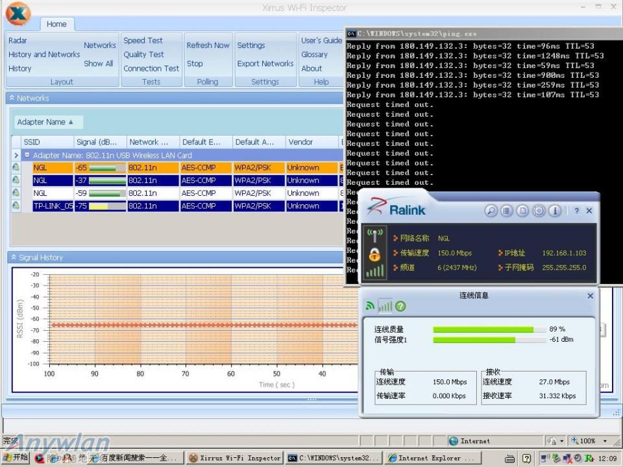The height and width of the screenshot is (467, 623).
Task: Click the green Wi-Fi waves icon in link info
Action: (x=371, y=305)
